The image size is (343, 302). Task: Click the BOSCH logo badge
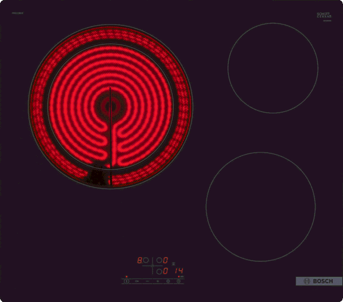coord(319,281)
